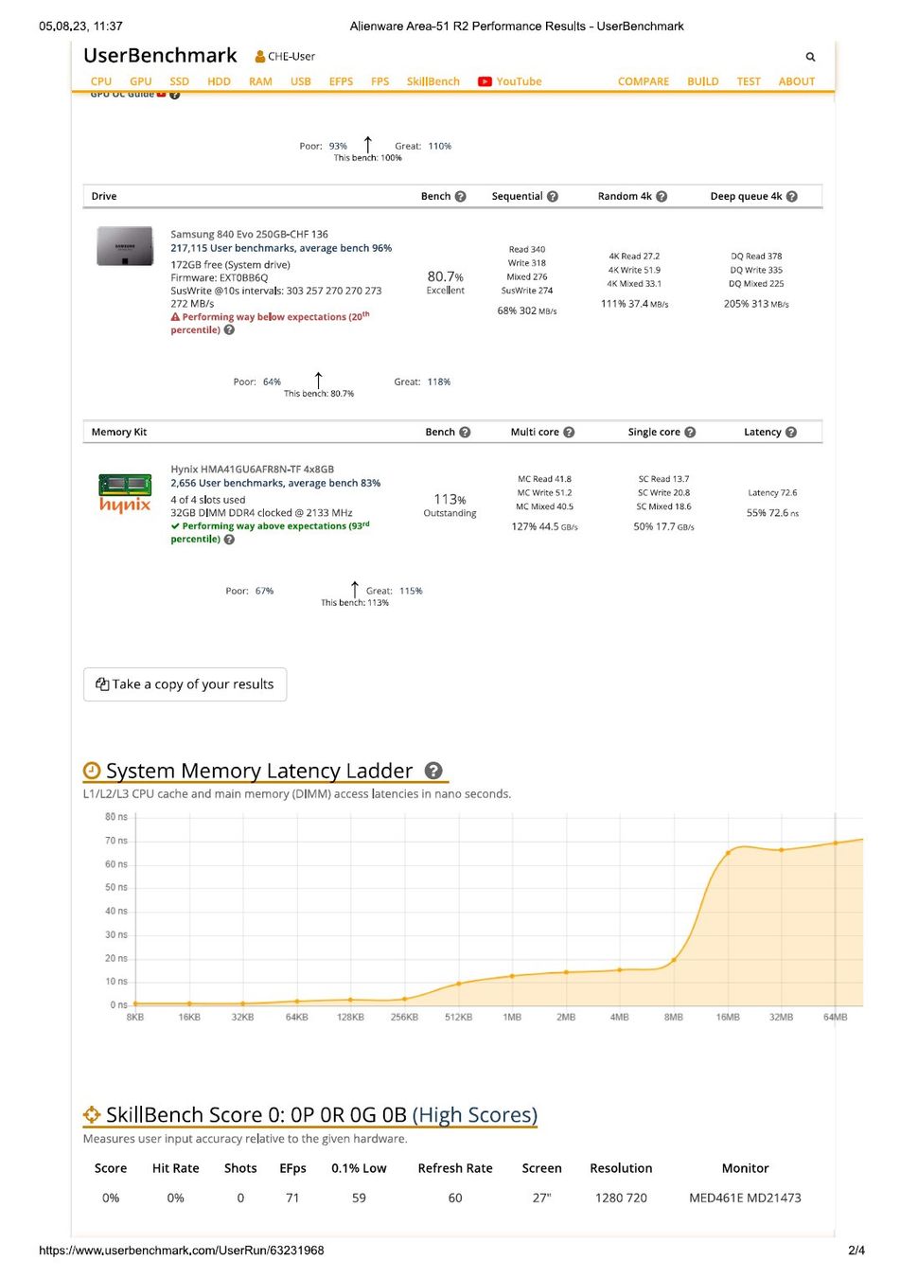The width and height of the screenshot is (900, 1278).
Task: Click help icon beside Deep queue 4k
Action: tap(792, 197)
